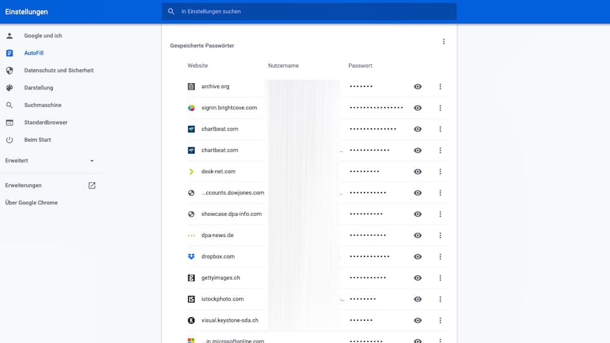Viewport: 610px width, 343px height.
Task: Open three-dot menu for visual.keystone-sda.ch row
Action: [x=440, y=320]
